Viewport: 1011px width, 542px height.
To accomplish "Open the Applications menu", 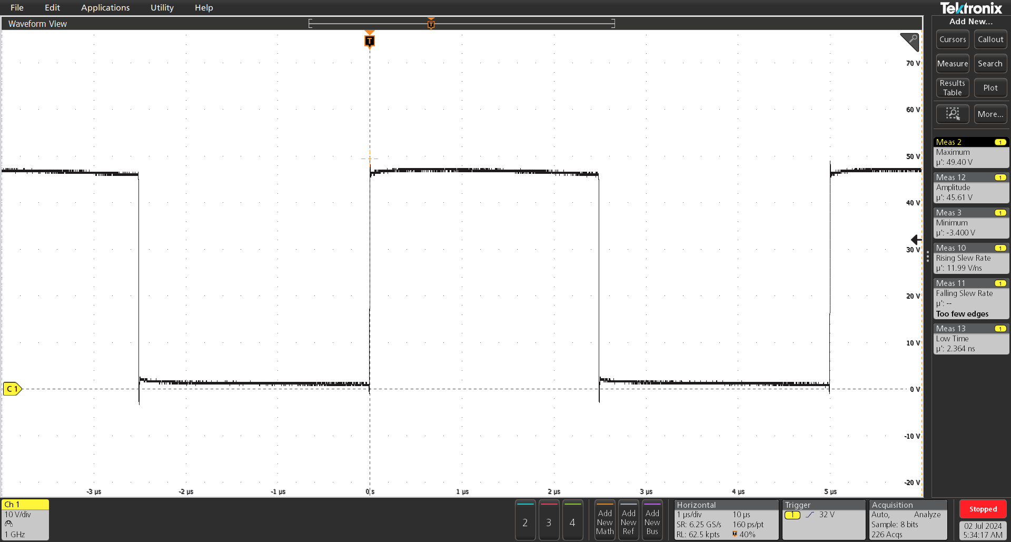I will [x=105, y=7].
